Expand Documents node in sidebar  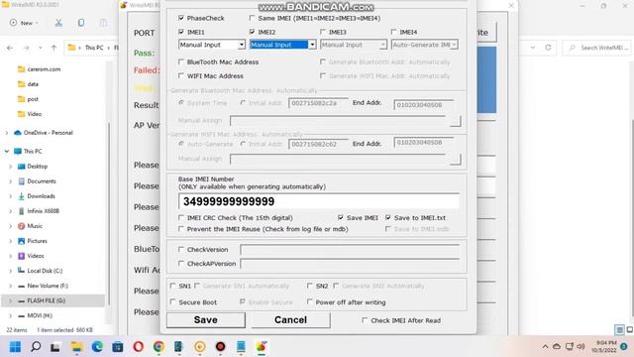point(11,181)
